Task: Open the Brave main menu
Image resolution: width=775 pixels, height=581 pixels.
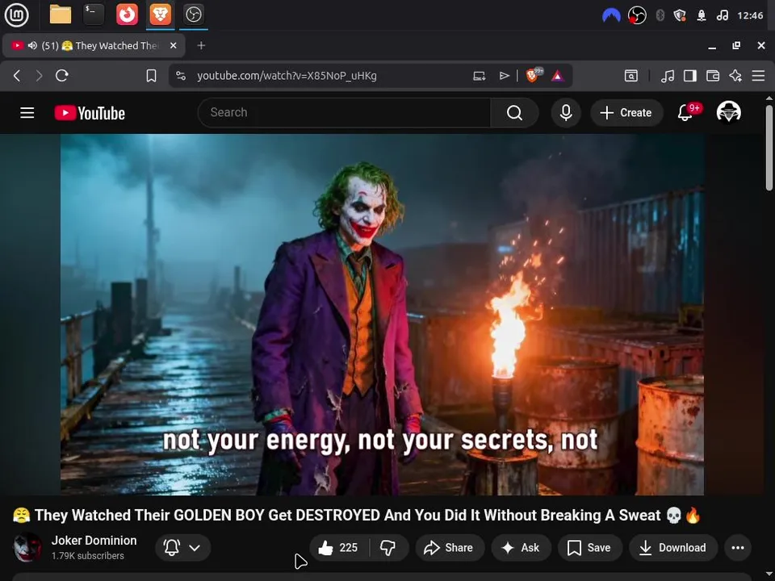Action: 758,76
